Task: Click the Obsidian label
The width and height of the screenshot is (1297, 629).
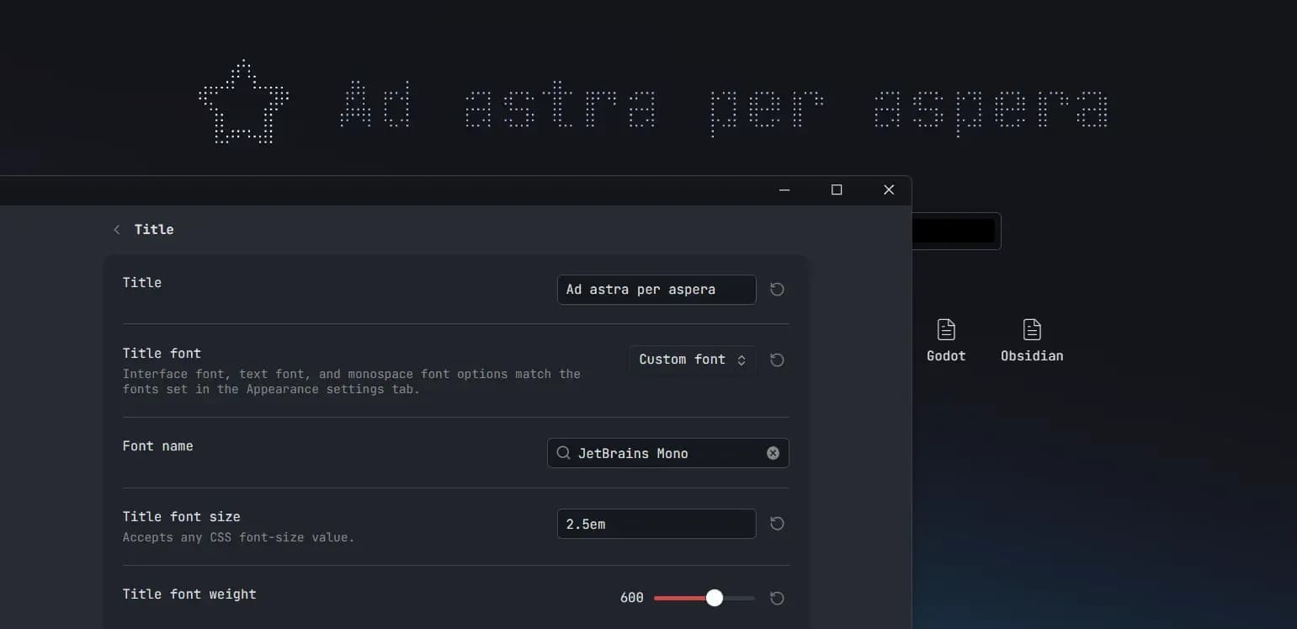Action: coord(1032,356)
